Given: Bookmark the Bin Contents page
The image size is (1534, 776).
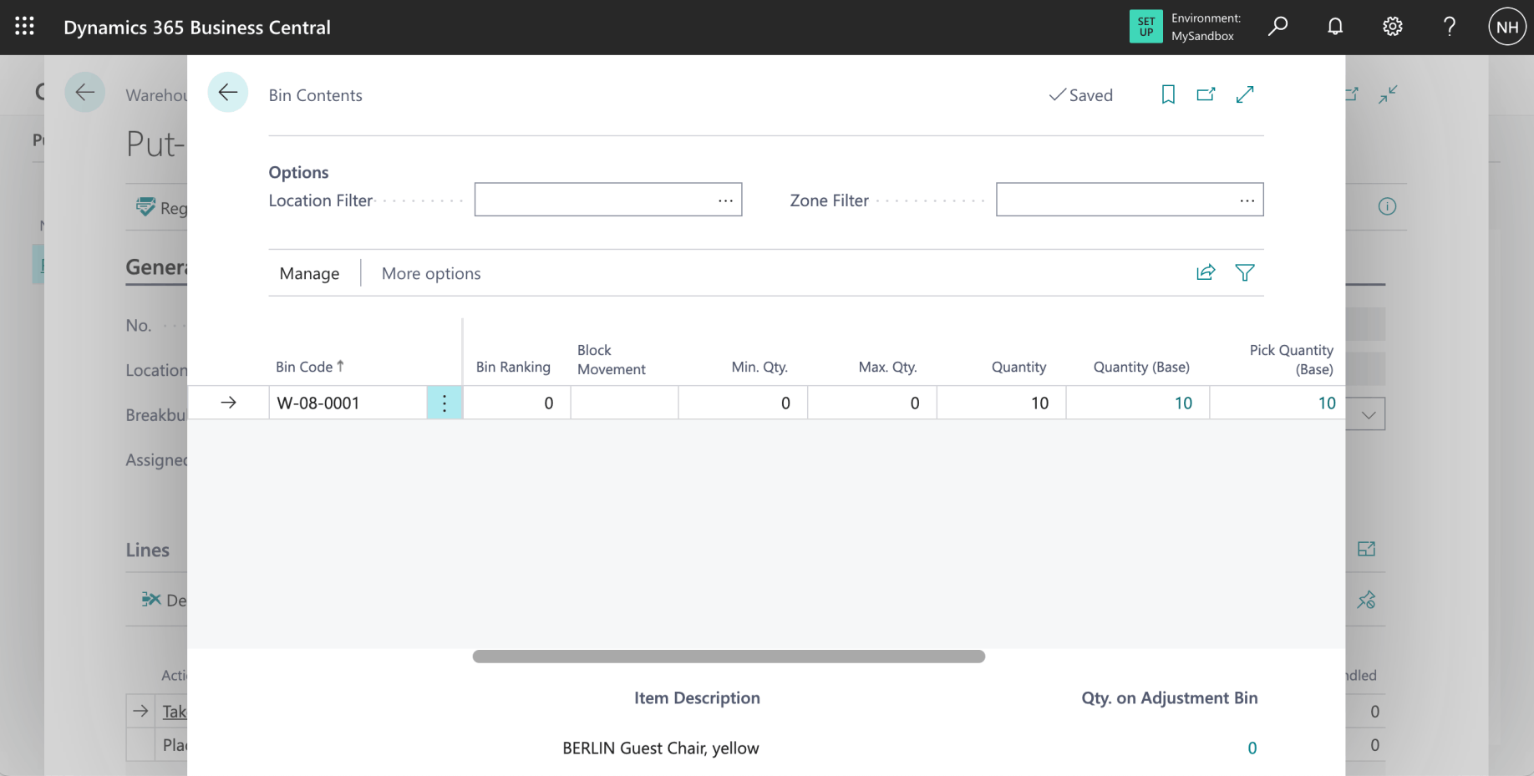Looking at the screenshot, I should coord(1168,94).
